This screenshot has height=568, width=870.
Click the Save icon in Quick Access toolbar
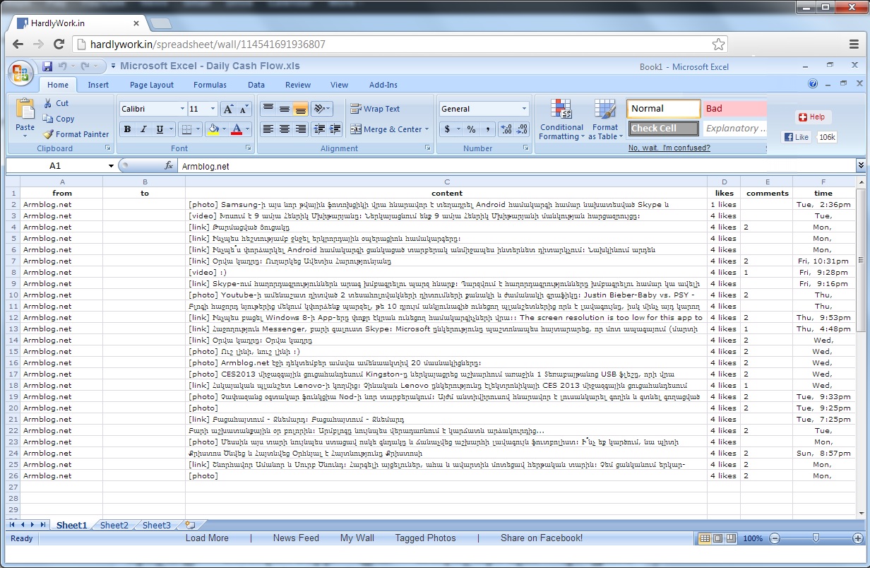pyautogui.click(x=47, y=66)
